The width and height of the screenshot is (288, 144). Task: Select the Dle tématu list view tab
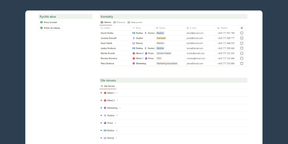[108, 86]
